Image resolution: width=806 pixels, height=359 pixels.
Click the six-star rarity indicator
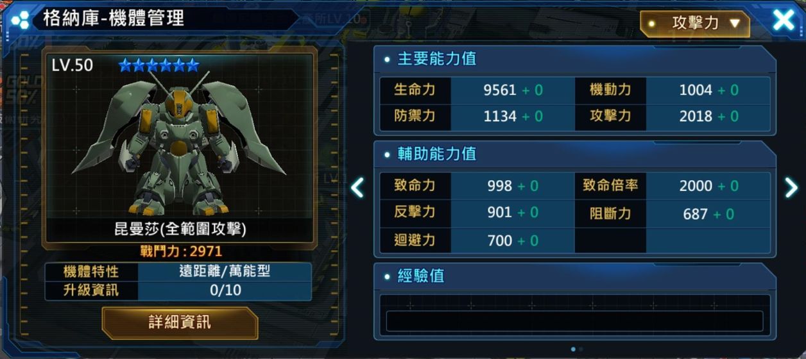[159, 65]
